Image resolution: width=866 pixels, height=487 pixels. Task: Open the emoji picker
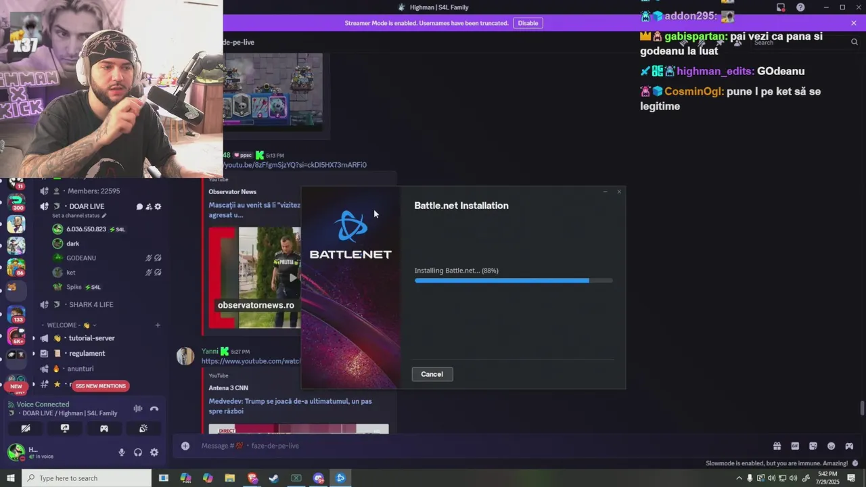pyautogui.click(x=831, y=446)
